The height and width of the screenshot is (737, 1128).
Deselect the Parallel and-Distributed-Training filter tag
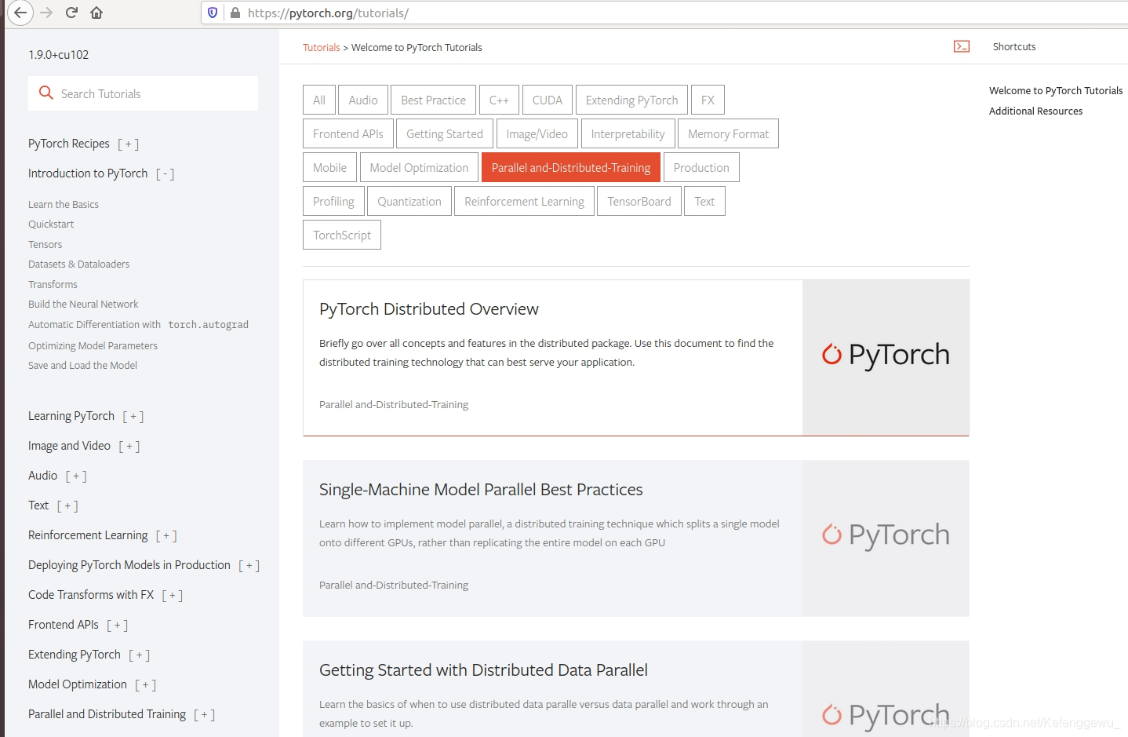571,167
